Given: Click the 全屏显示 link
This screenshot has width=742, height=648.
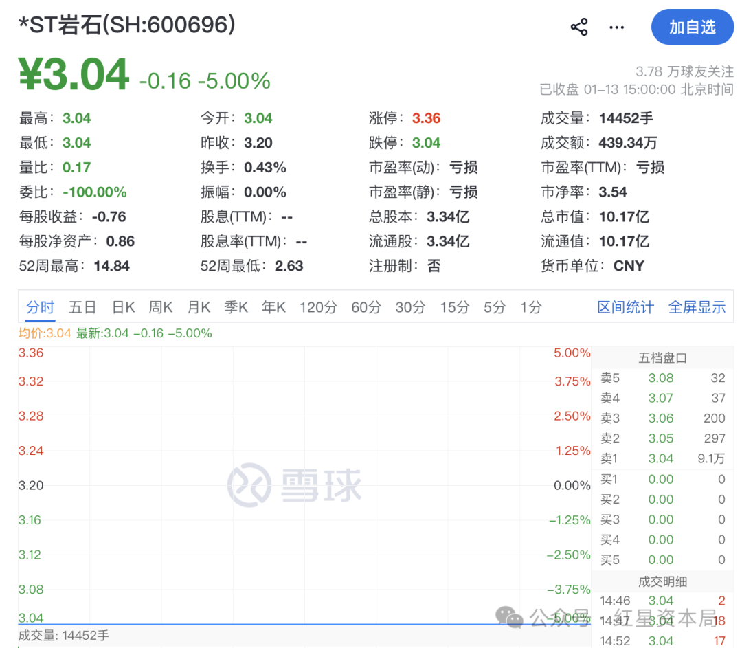Looking at the screenshot, I should click(x=697, y=307).
